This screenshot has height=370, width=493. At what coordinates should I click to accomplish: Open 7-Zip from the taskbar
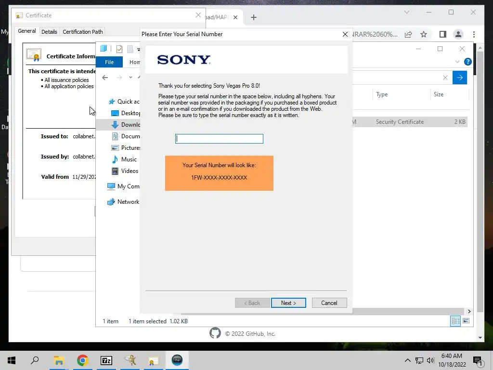pos(106,360)
